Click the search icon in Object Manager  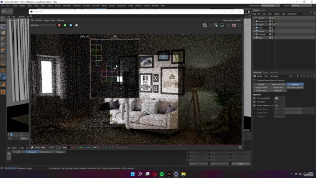pyautogui.click(x=304, y=14)
